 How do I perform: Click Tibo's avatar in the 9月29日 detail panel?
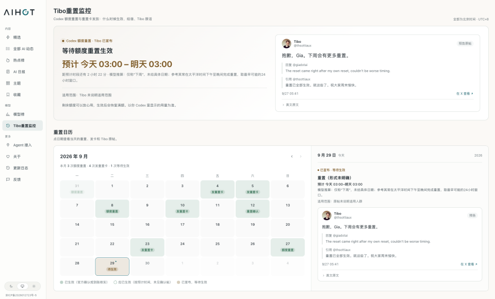point(327,215)
